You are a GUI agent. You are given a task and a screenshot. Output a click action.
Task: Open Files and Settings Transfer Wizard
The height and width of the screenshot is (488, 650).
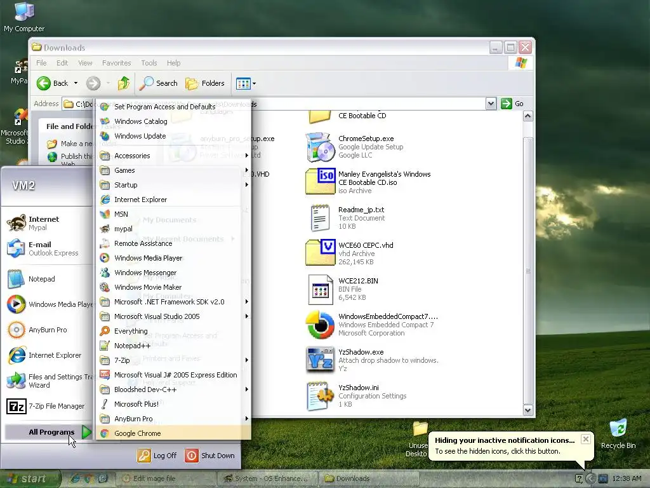coord(48,381)
